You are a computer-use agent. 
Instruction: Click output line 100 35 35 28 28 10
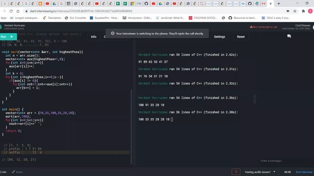coord(154,119)
